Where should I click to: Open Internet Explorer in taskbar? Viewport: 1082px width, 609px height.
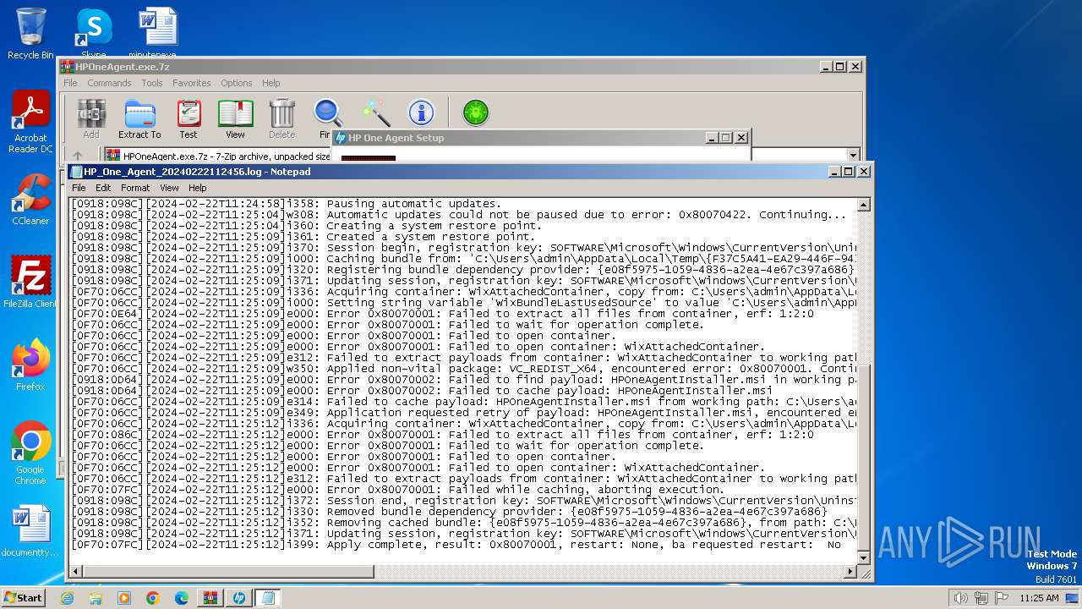tap(67, 598)
